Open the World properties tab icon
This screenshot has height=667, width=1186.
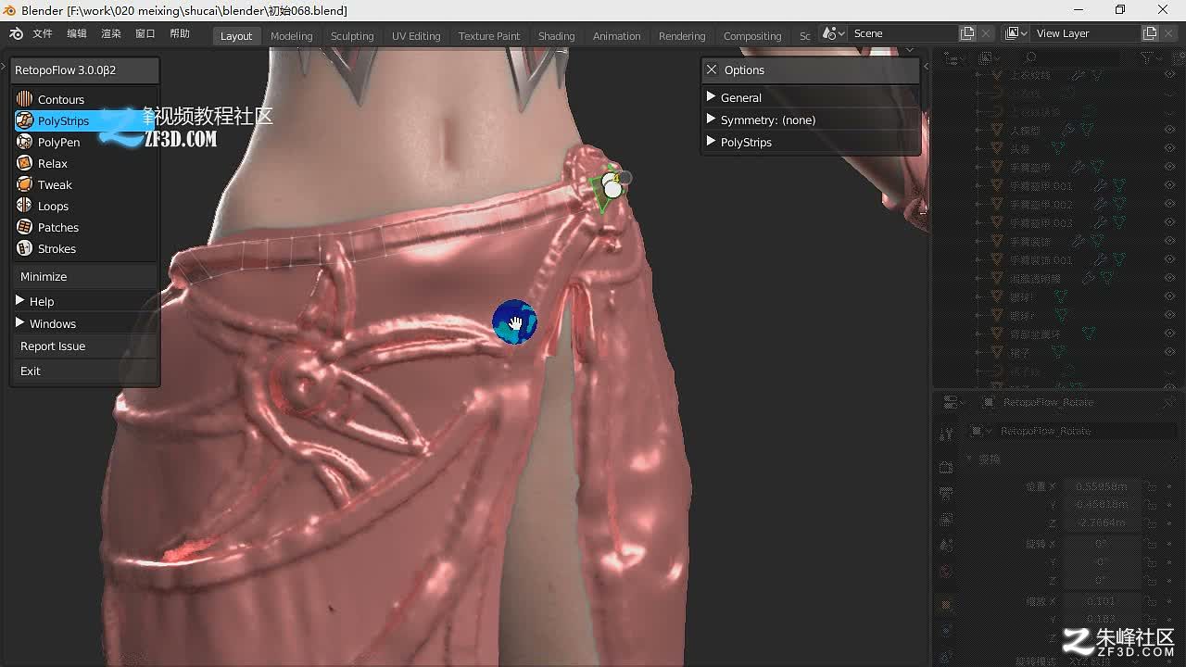point(946,572)
